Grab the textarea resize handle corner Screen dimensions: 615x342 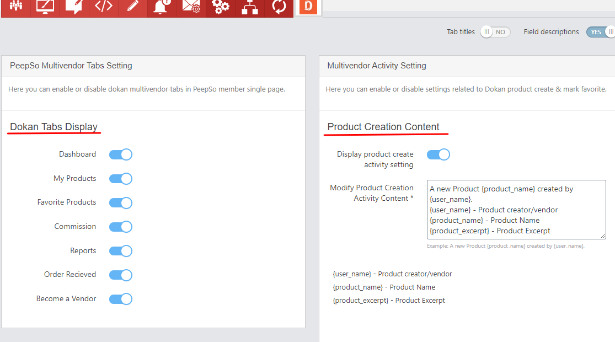pos(603,236)
